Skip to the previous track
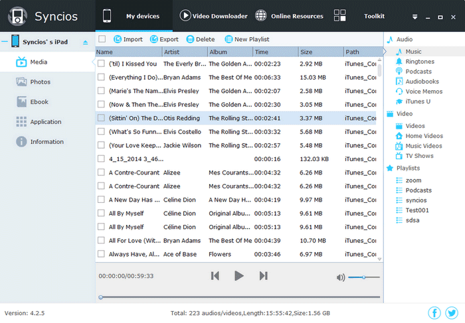The height and width of the screenshot is (323, 465). point(215,276)
